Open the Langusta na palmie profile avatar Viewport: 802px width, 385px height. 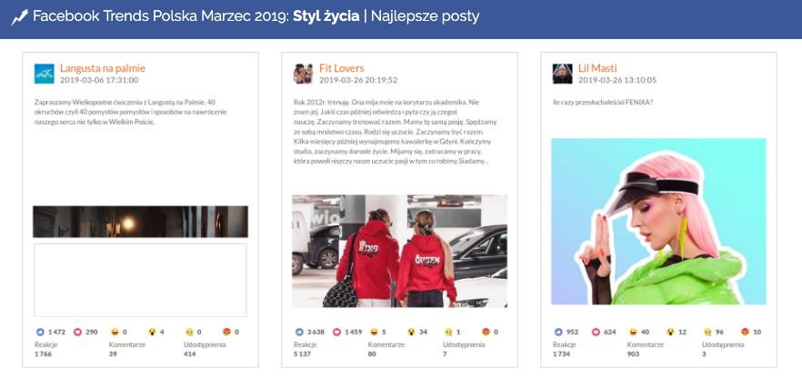[x=45, y=74]
